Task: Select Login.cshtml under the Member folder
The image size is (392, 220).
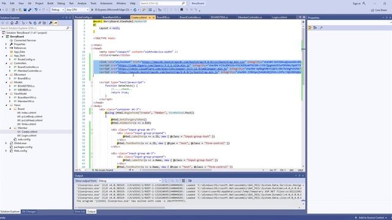Action: (29, 136)
